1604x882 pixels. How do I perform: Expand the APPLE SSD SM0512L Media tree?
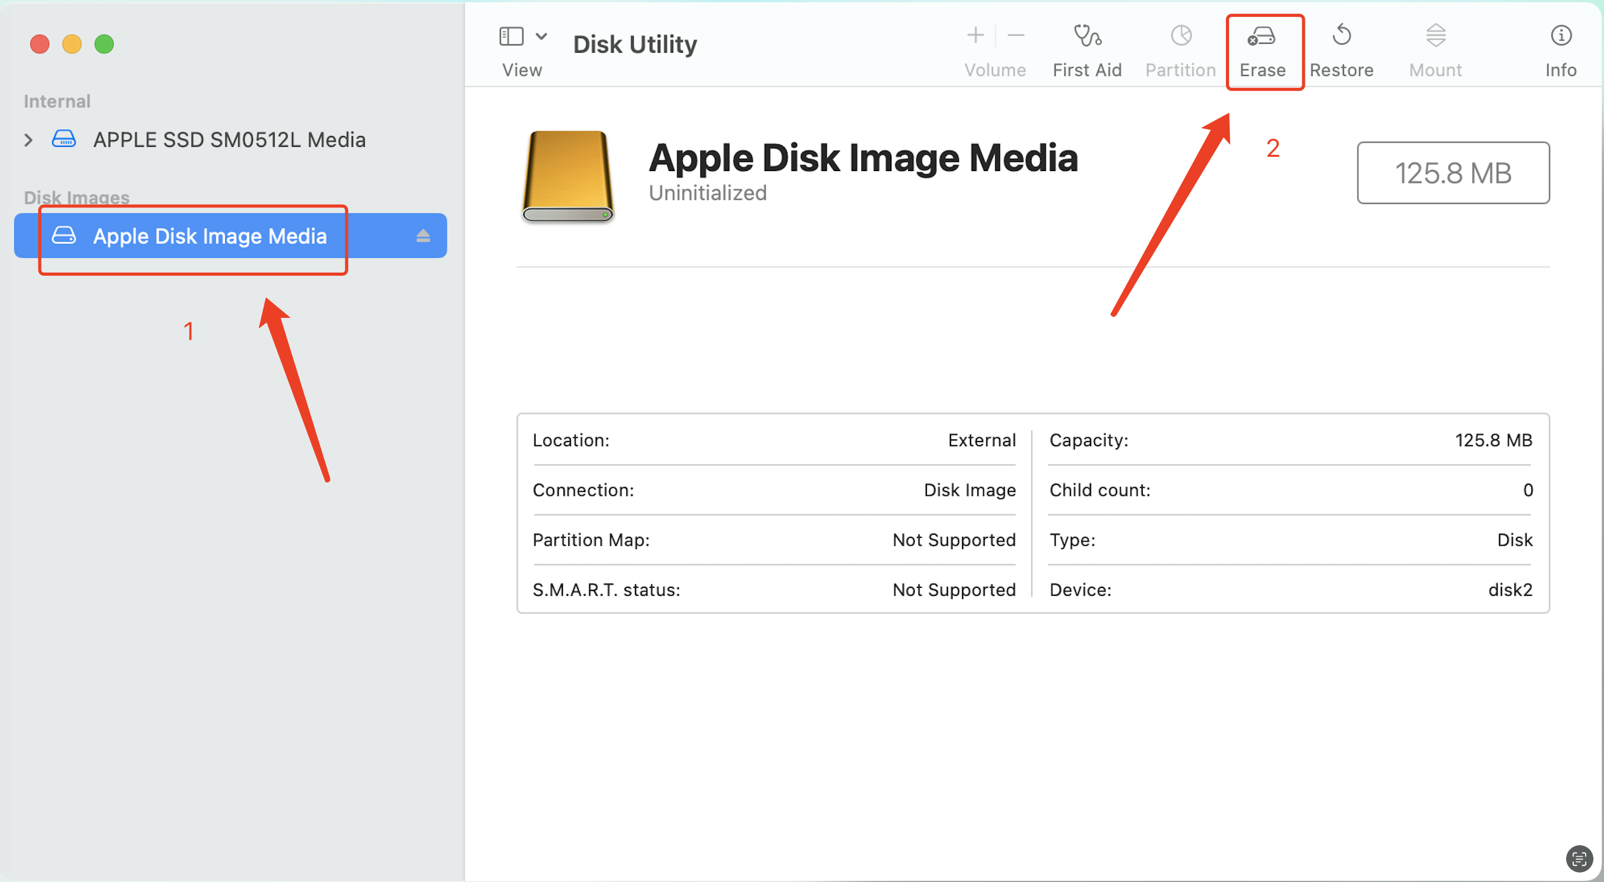(x=28, y=140)
